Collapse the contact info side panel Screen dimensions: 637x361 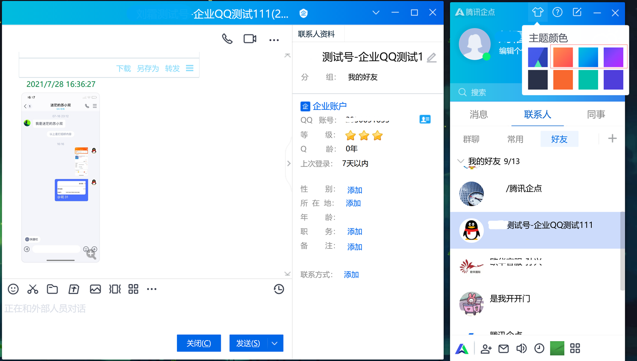[x=289, y=163]
